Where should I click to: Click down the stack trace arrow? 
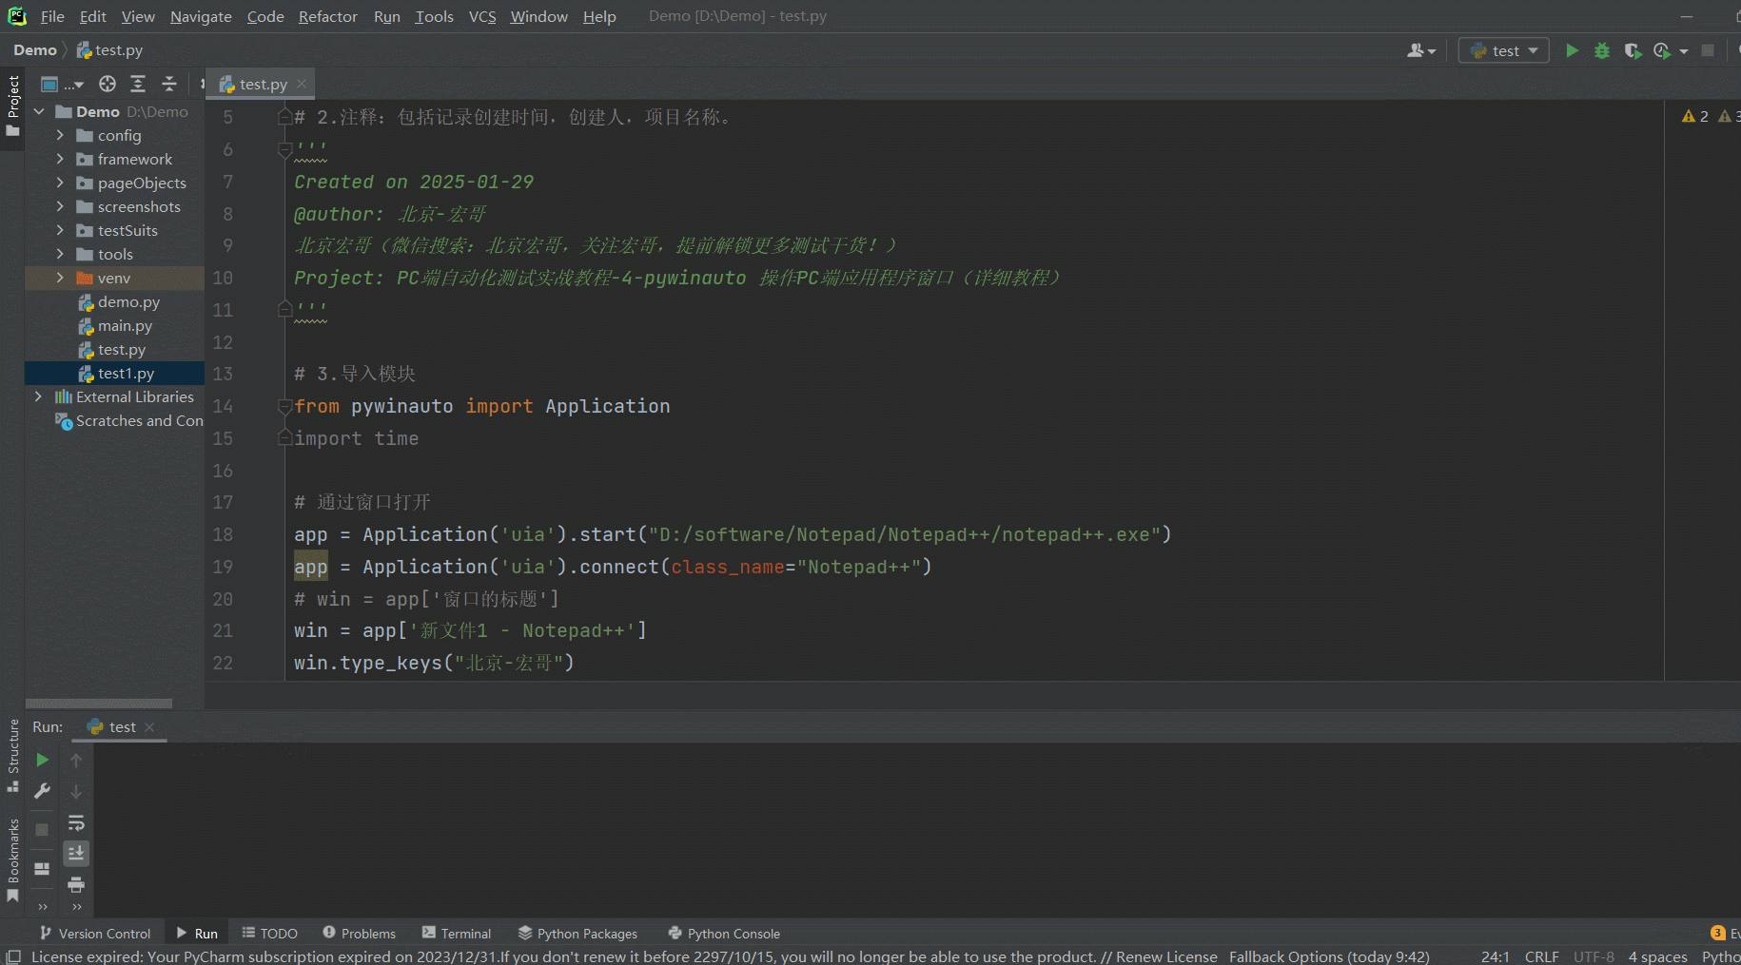[76, 791]
